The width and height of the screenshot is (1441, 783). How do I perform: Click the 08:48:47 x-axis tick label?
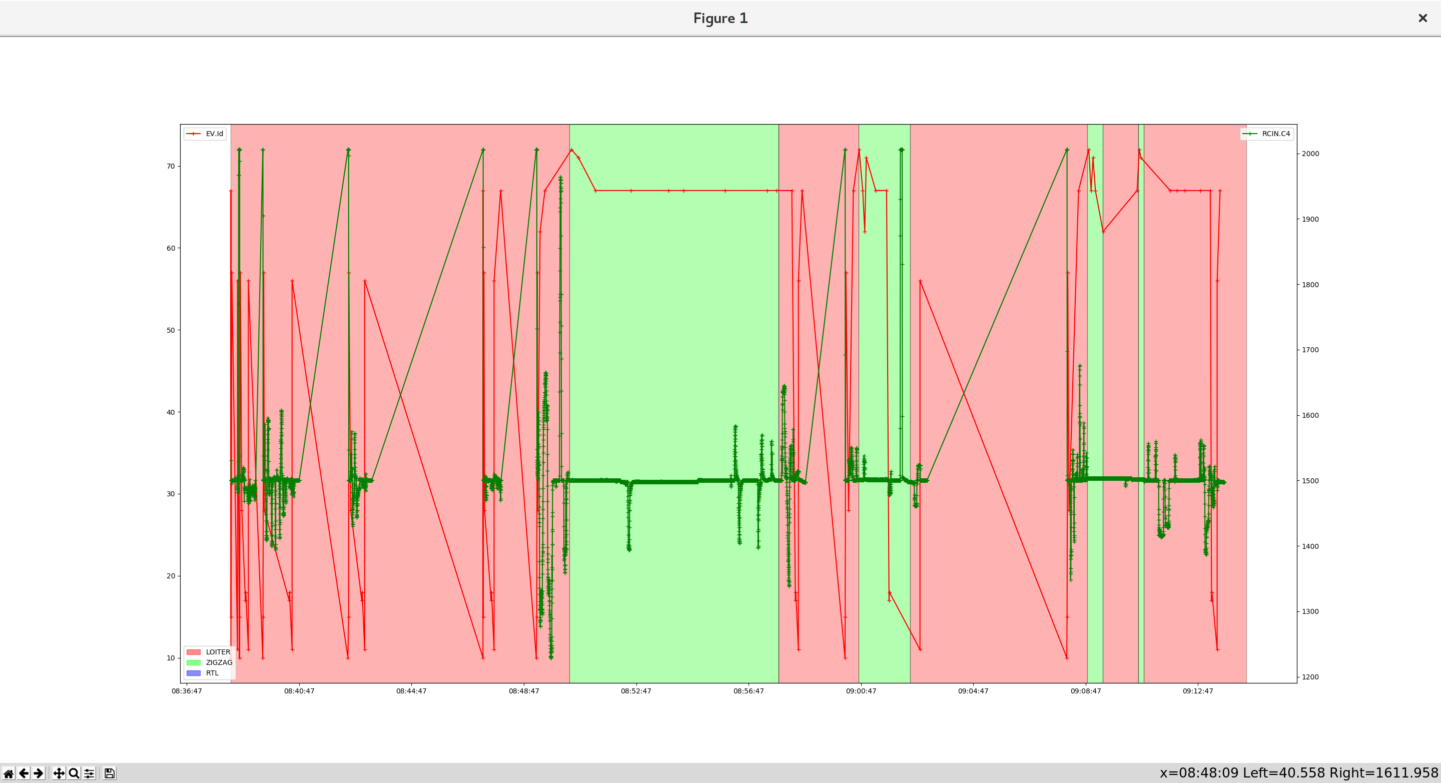pos(524,691)
